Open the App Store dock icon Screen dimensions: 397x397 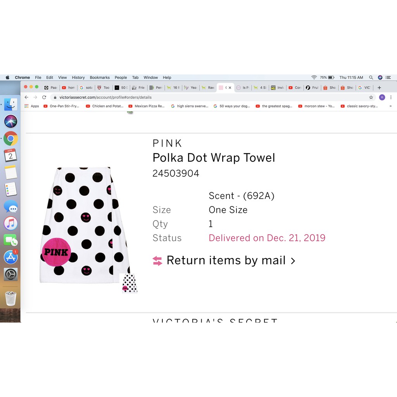[11, 257]
